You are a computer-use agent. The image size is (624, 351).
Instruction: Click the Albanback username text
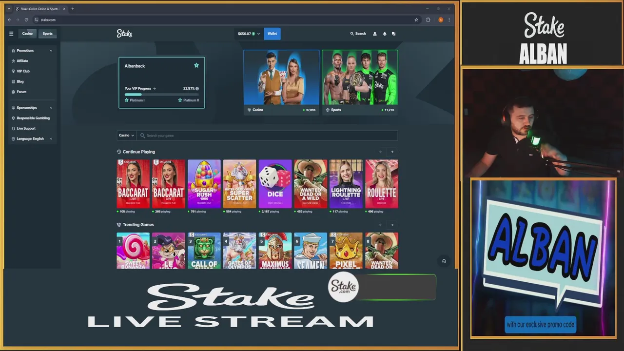135,66
